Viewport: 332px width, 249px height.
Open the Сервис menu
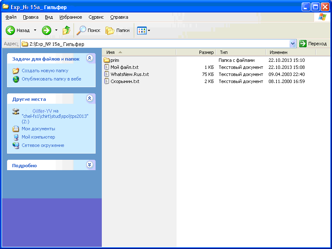(x=96, y=17)
